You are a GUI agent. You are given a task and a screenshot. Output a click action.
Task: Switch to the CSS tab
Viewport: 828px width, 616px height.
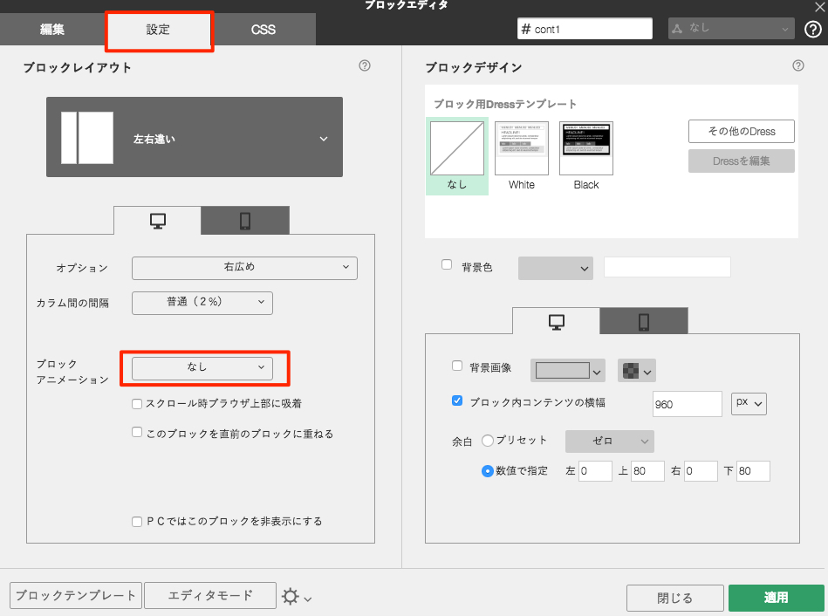pos(263,29)
